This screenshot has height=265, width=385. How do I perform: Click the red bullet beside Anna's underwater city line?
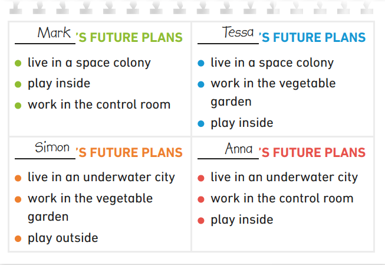pos(201,178)
